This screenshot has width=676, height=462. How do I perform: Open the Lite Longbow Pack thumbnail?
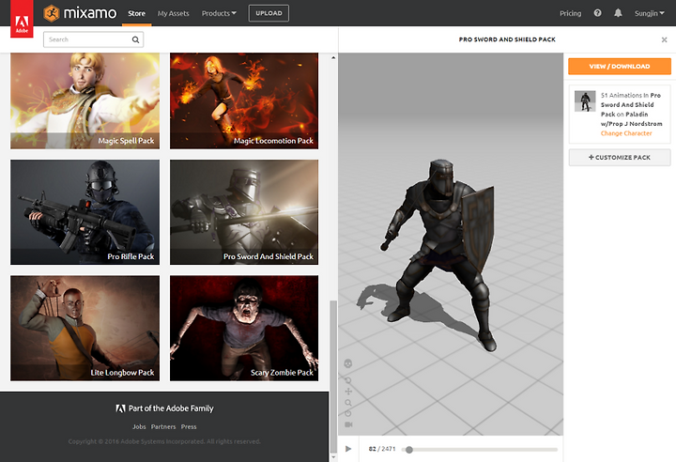84,329
